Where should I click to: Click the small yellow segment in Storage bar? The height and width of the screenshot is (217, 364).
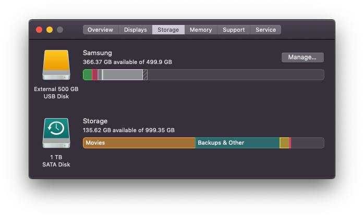point(284,143)
